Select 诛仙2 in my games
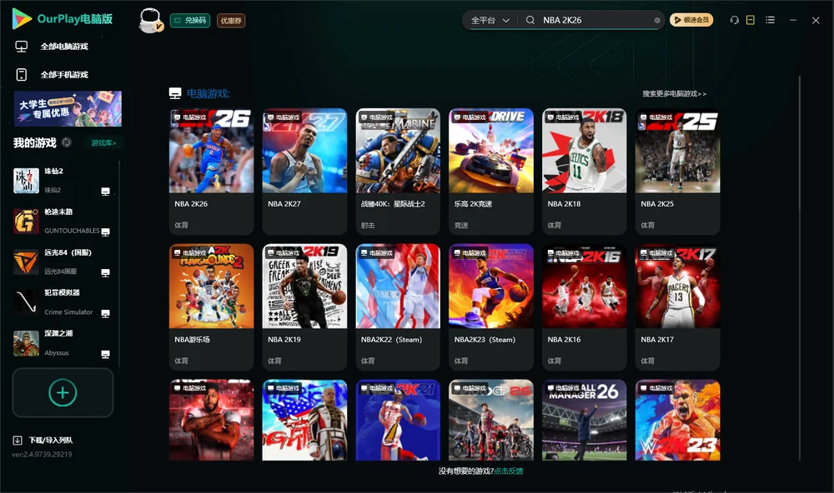 [64, 181]
